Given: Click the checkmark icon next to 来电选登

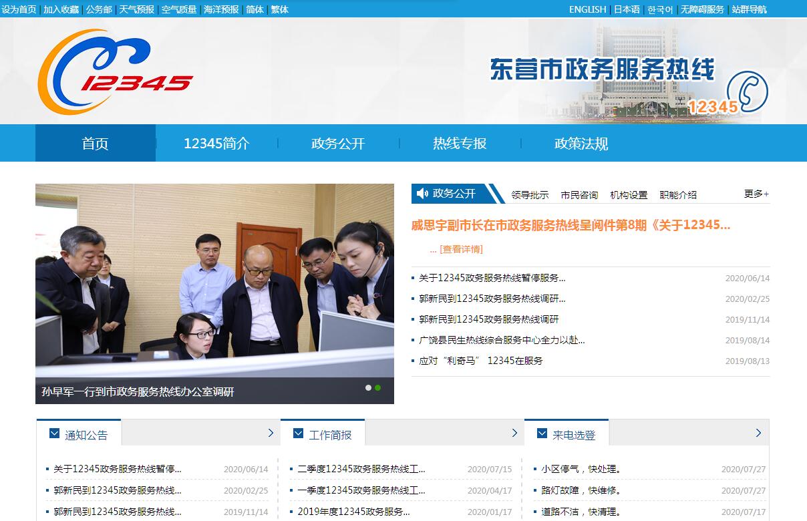Looking at the screenshot, I should coord(542,434).
